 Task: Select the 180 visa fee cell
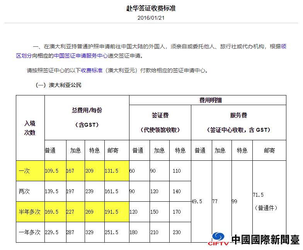pyautogui.click(x=140, y=232)
